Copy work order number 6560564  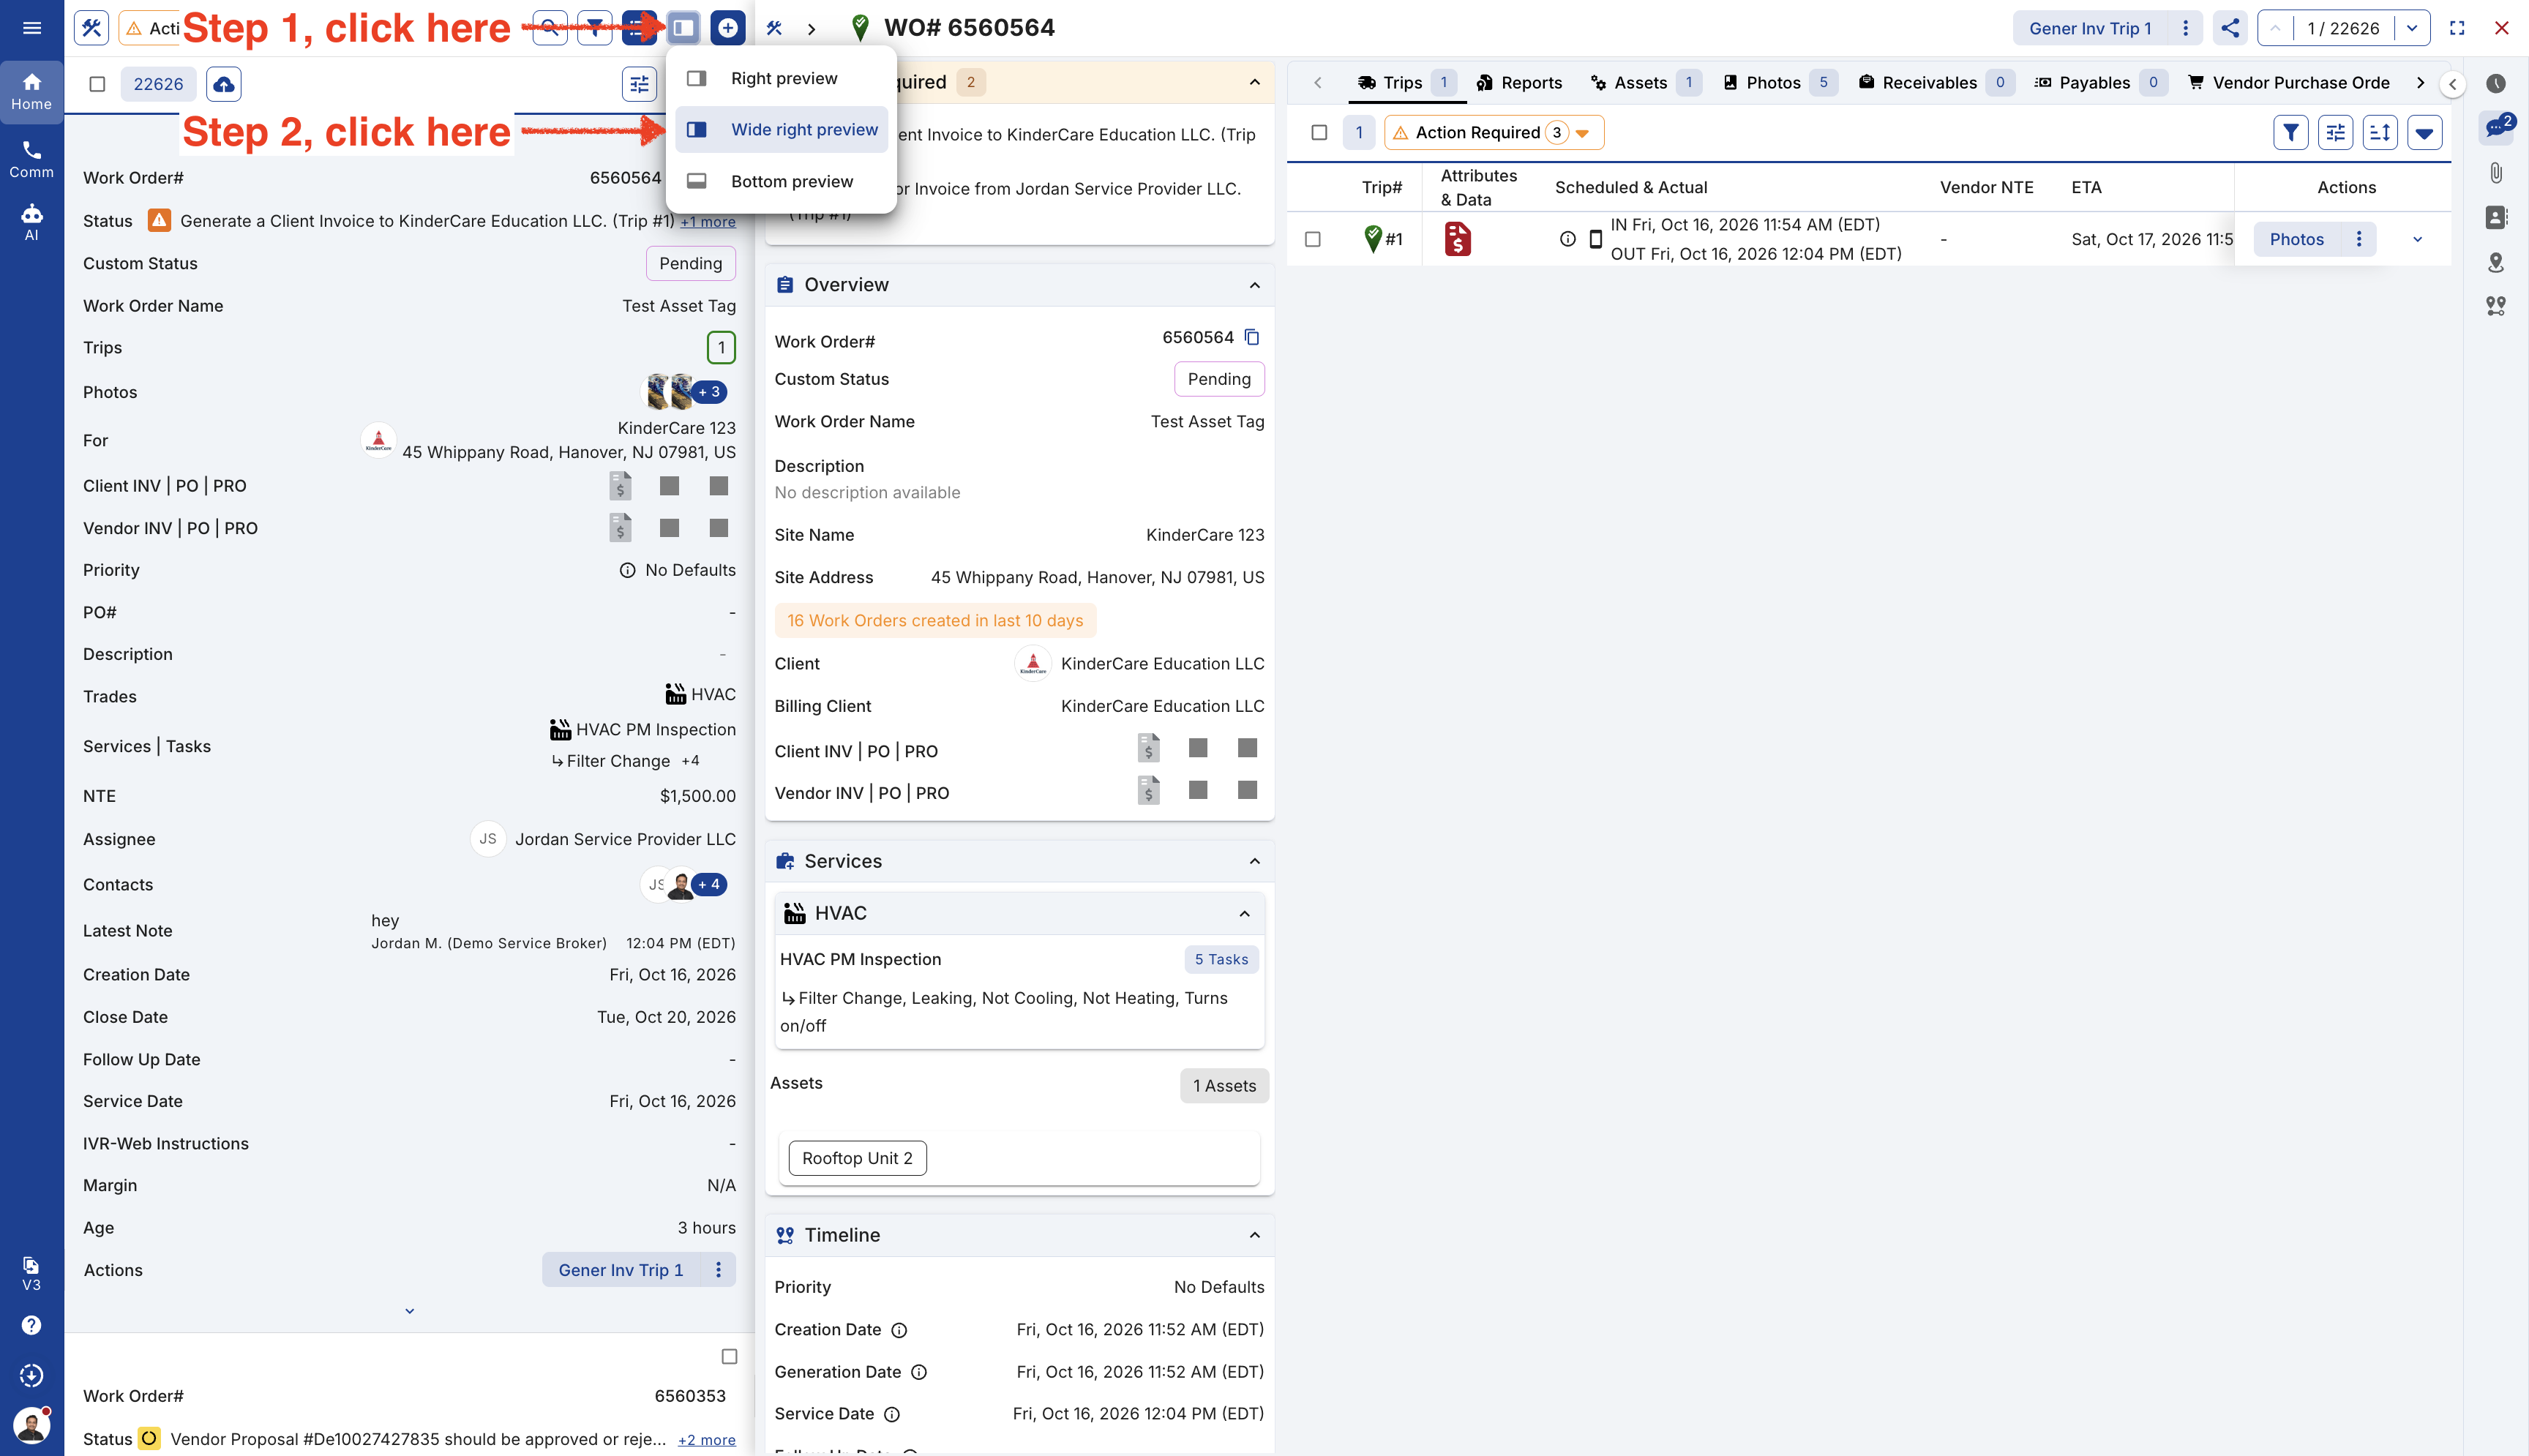[x=1253, y=337]
